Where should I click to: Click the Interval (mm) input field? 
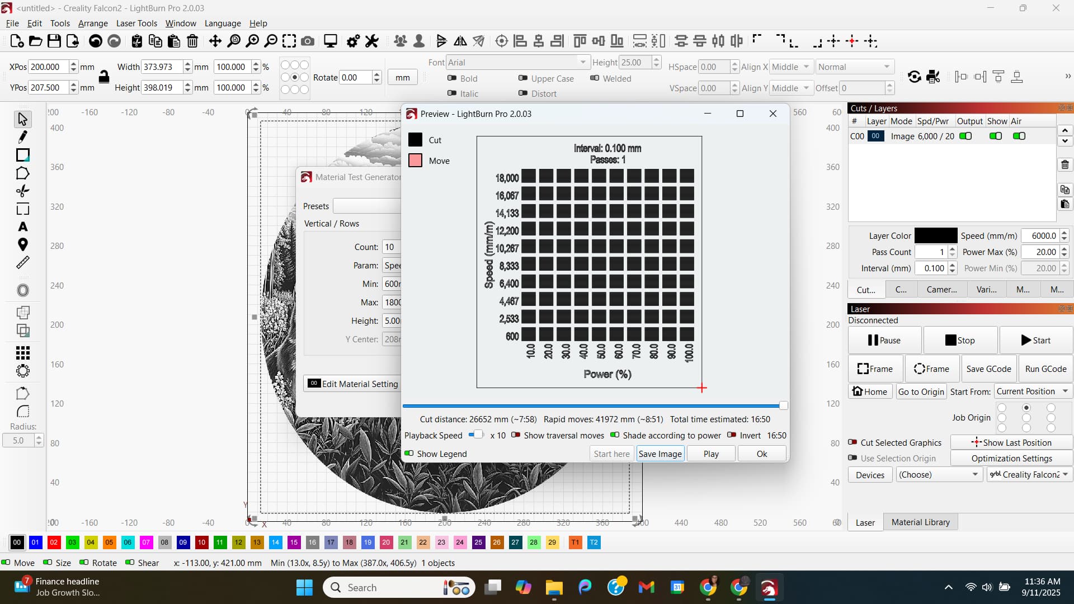pos(932,268)
